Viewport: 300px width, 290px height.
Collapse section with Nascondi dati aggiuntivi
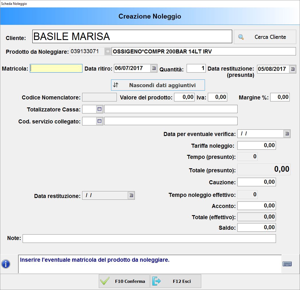158,85
